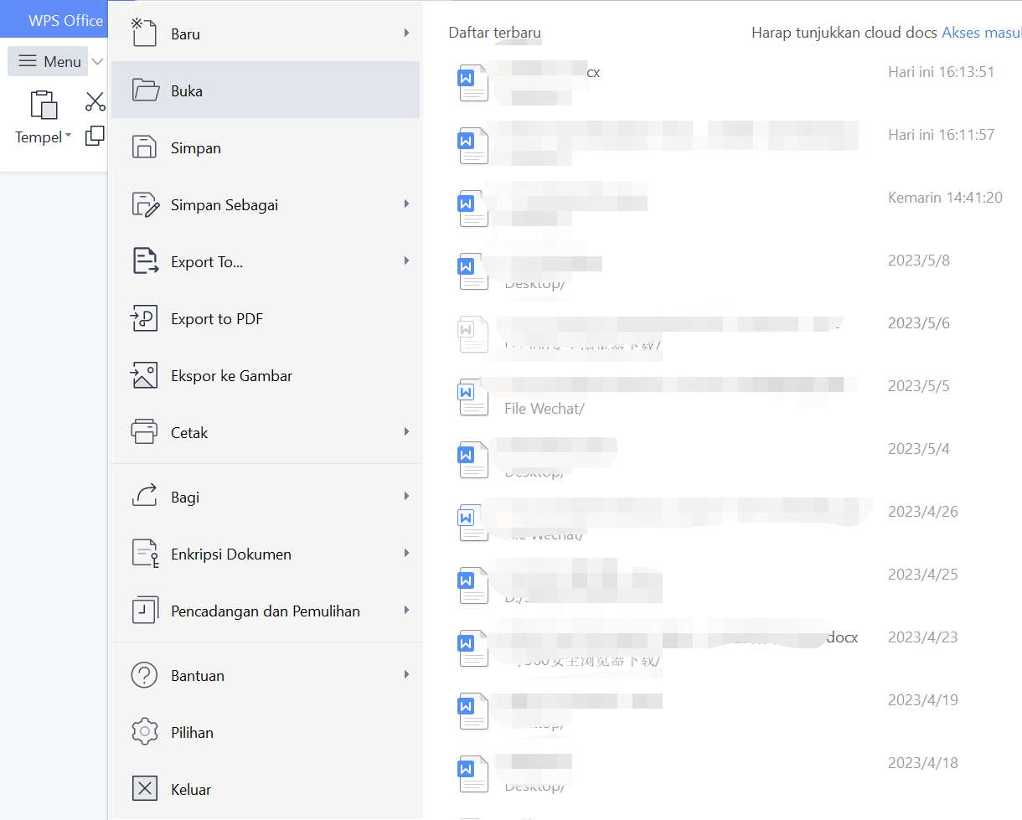Choose the Baru menu label
This screenshot has height=820, width=1022.
point(185,34)
